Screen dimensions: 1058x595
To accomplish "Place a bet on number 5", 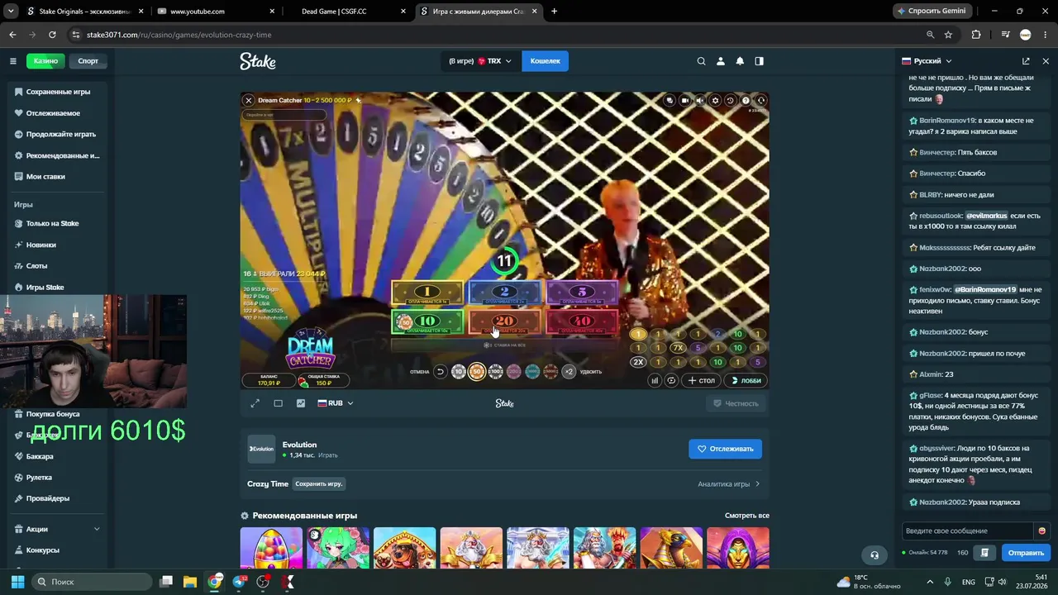I will (x=582, y=293).
